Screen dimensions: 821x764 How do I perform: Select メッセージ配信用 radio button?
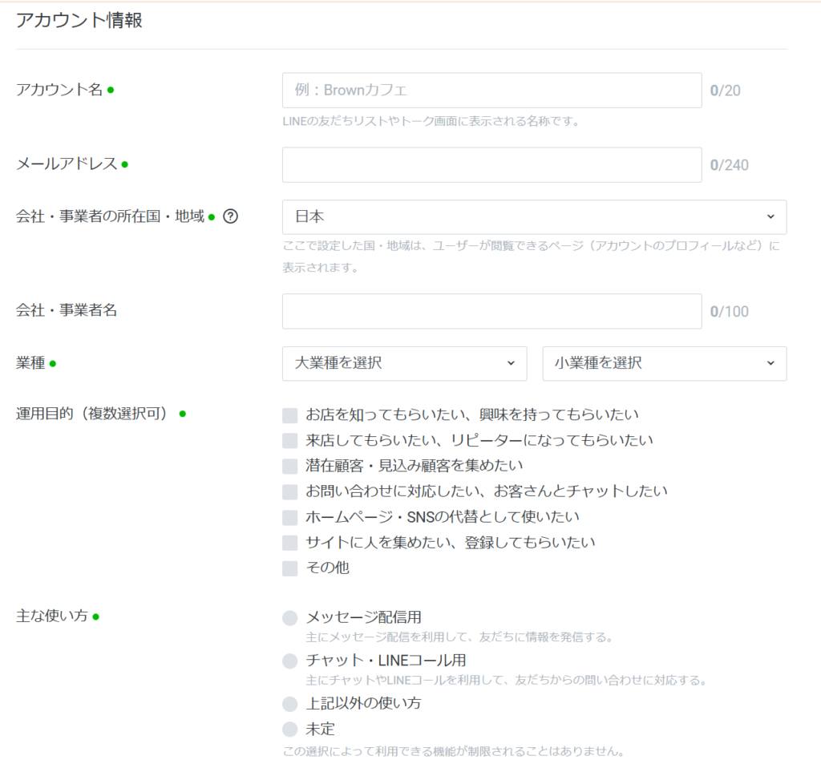tap(289, 618)
